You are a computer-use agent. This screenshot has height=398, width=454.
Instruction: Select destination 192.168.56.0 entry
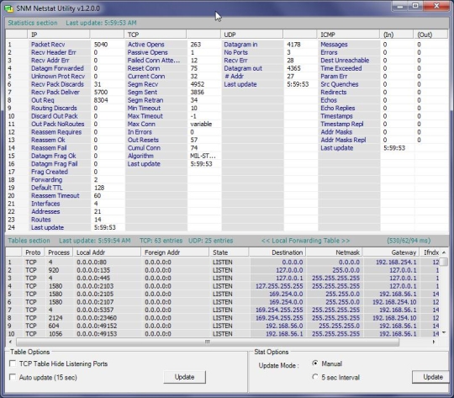click(x=284, y=326)
